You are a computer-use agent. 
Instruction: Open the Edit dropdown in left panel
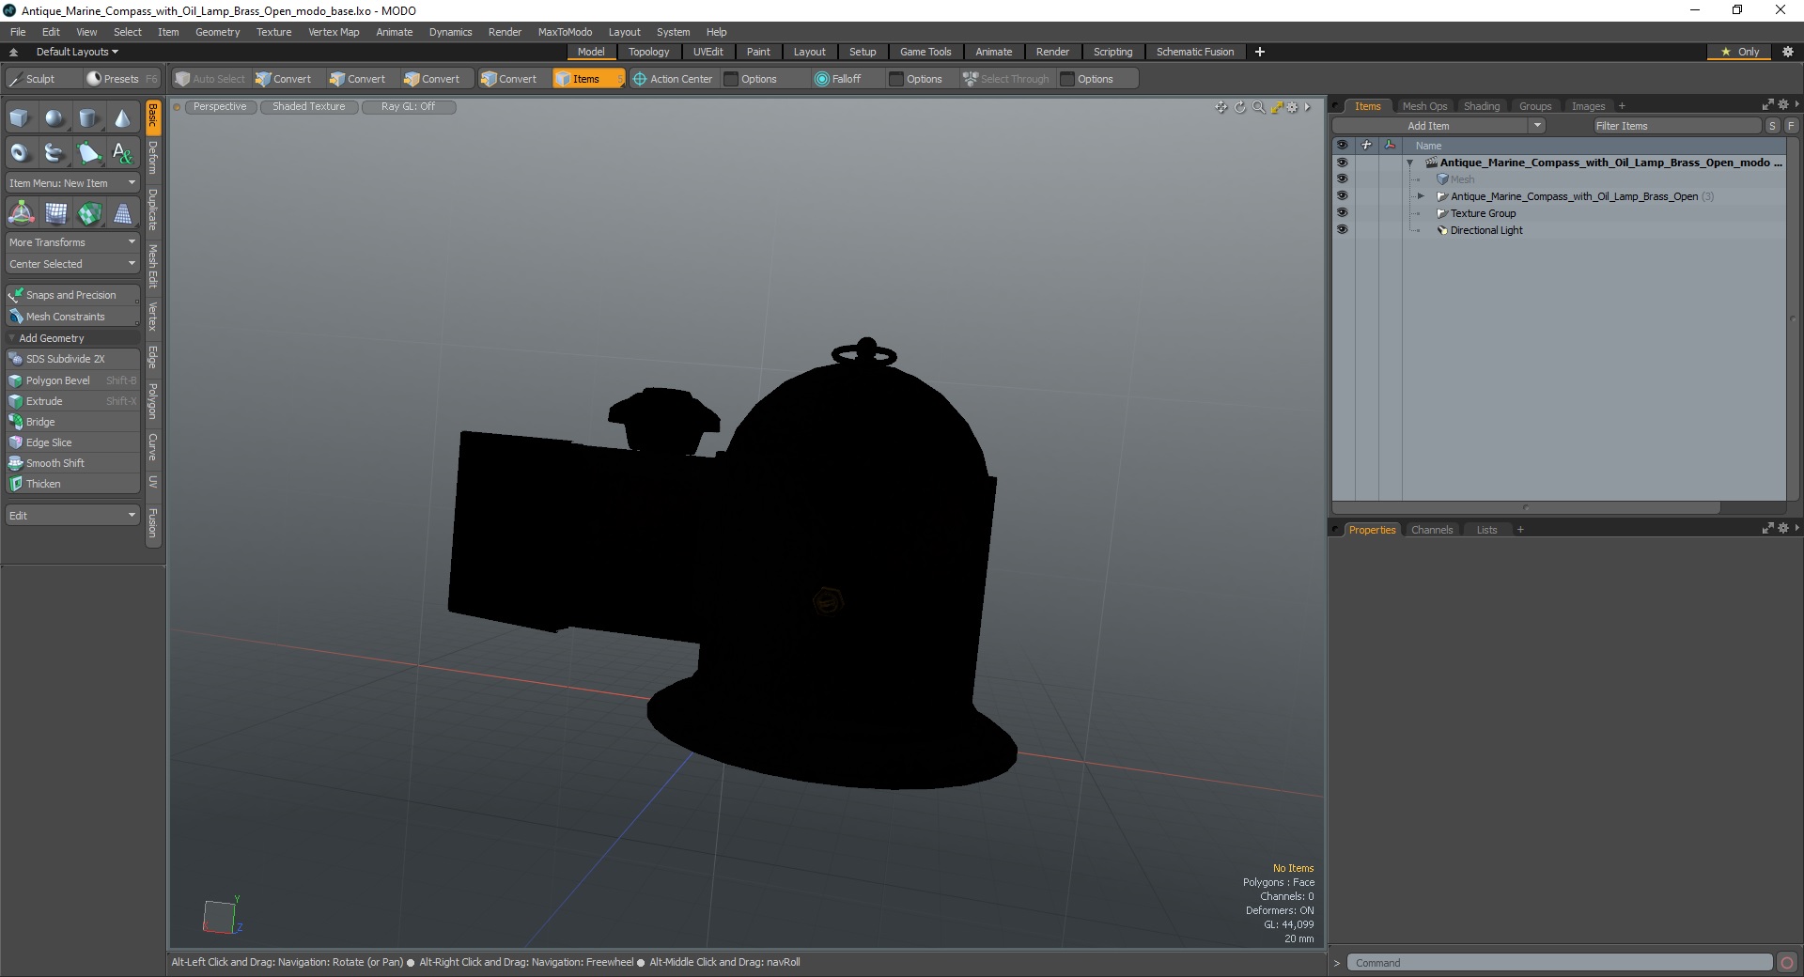(72, 516)
